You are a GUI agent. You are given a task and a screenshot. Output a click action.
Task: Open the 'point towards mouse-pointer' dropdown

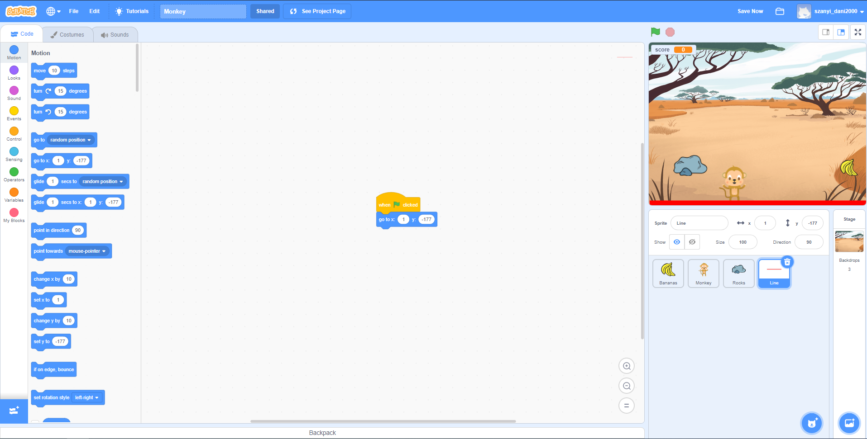click(x=87, y=251)
